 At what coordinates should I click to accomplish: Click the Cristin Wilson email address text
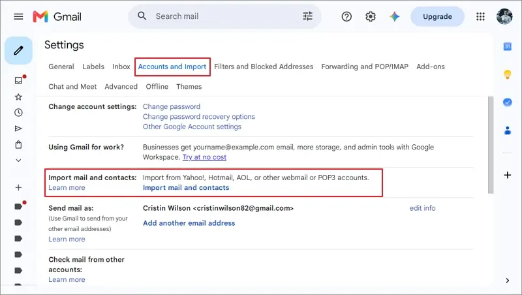click(218, 208)
